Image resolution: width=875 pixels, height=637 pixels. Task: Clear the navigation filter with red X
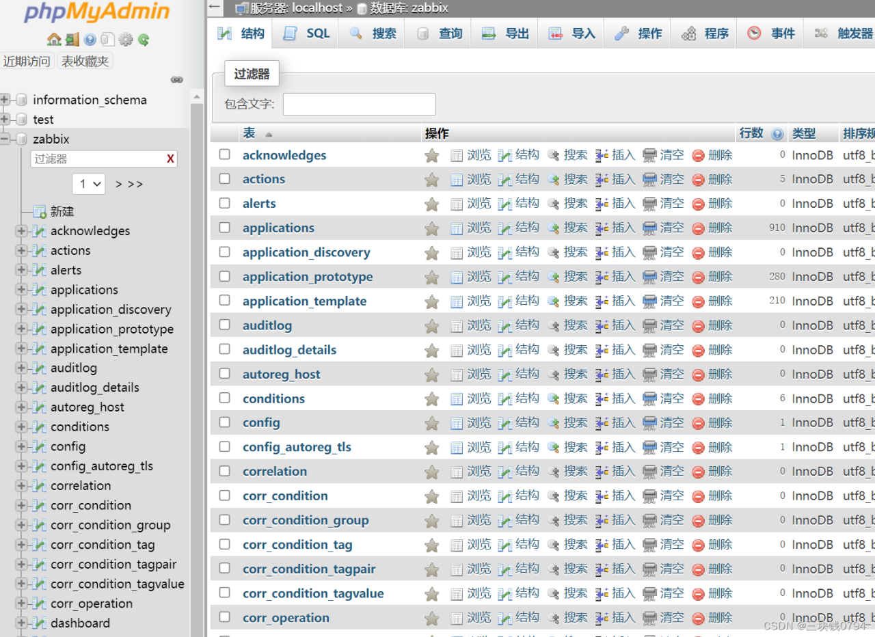pyautogui.click(x=170, y=159)
